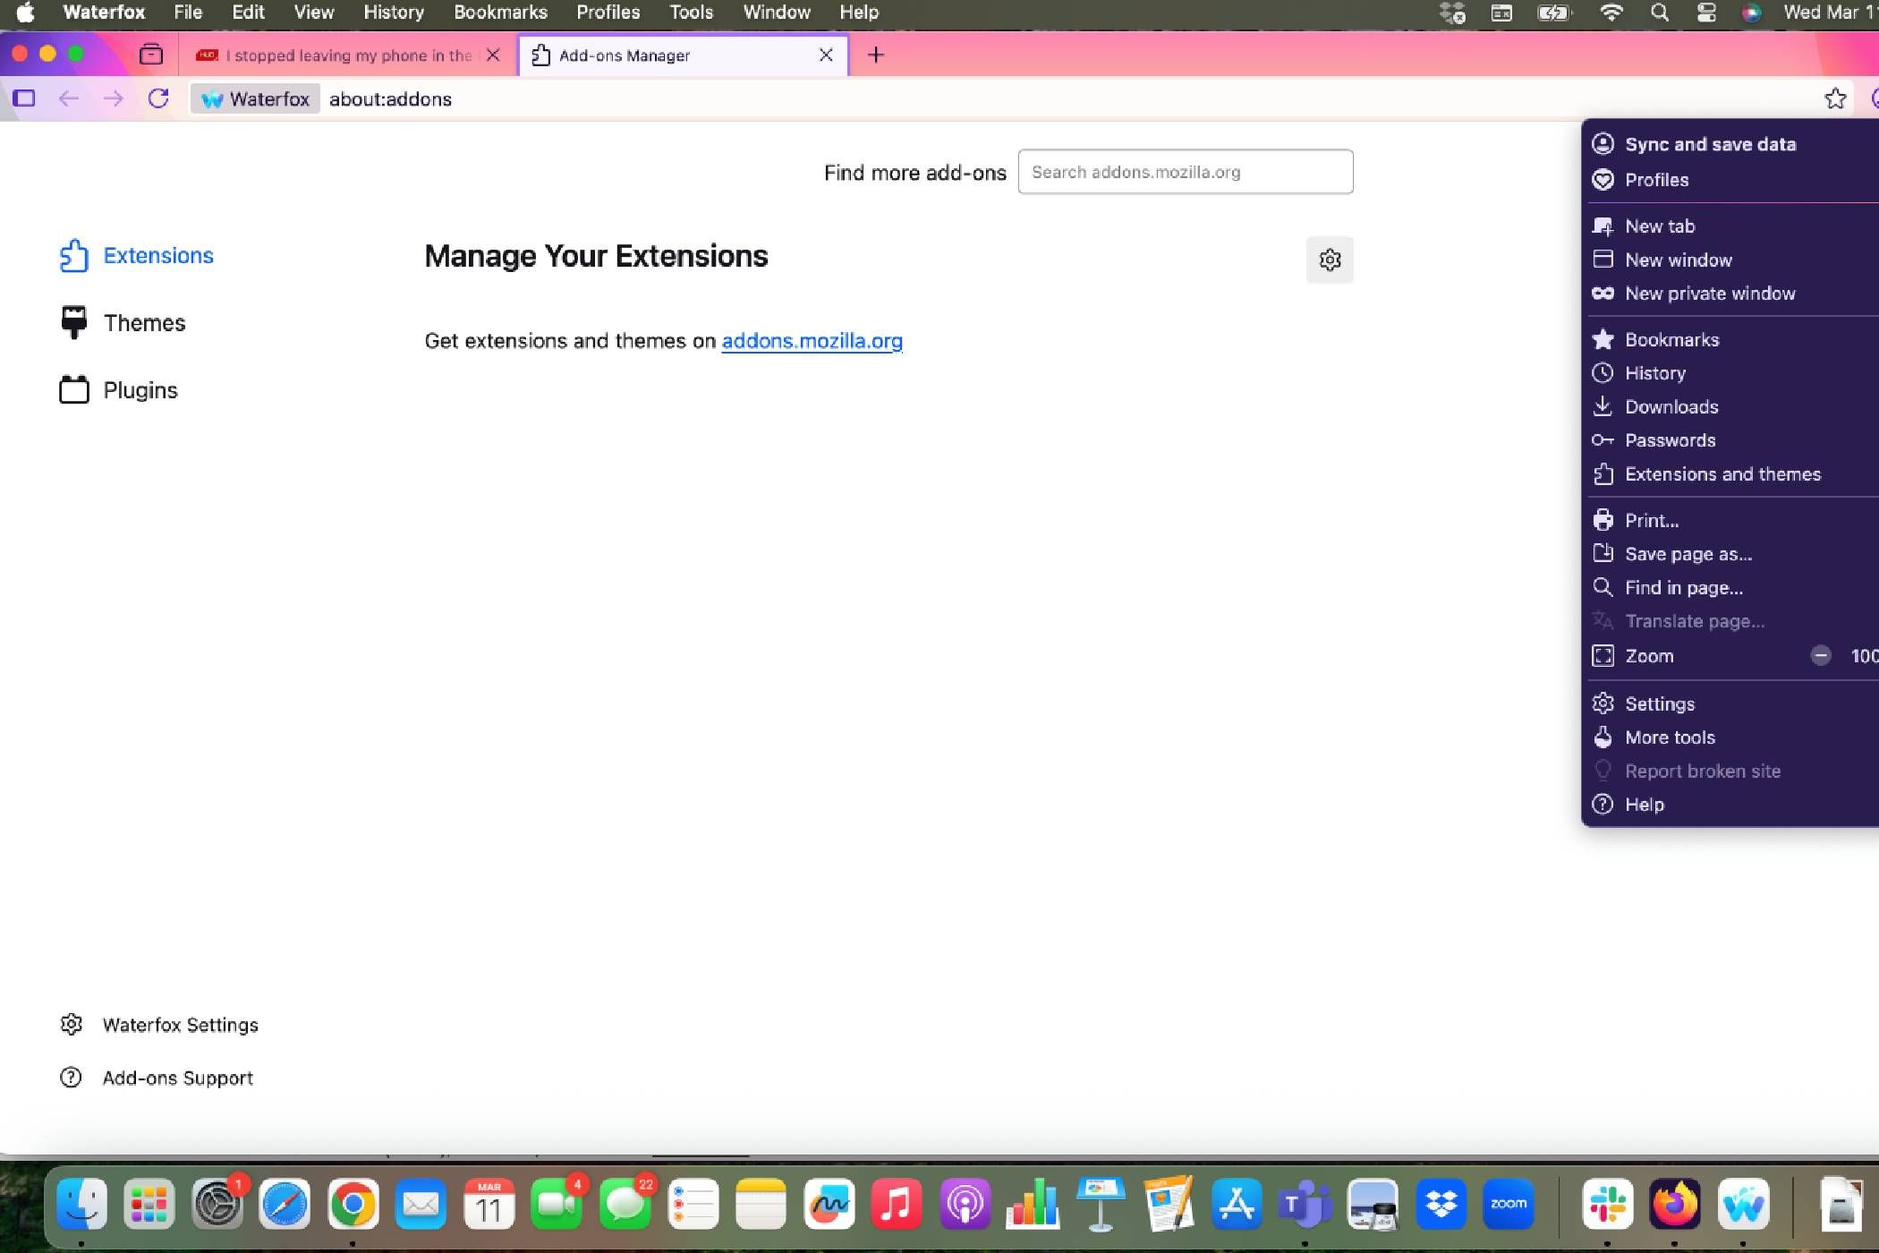
Task: Click the reload page icon
Action: tap(158, 98)
